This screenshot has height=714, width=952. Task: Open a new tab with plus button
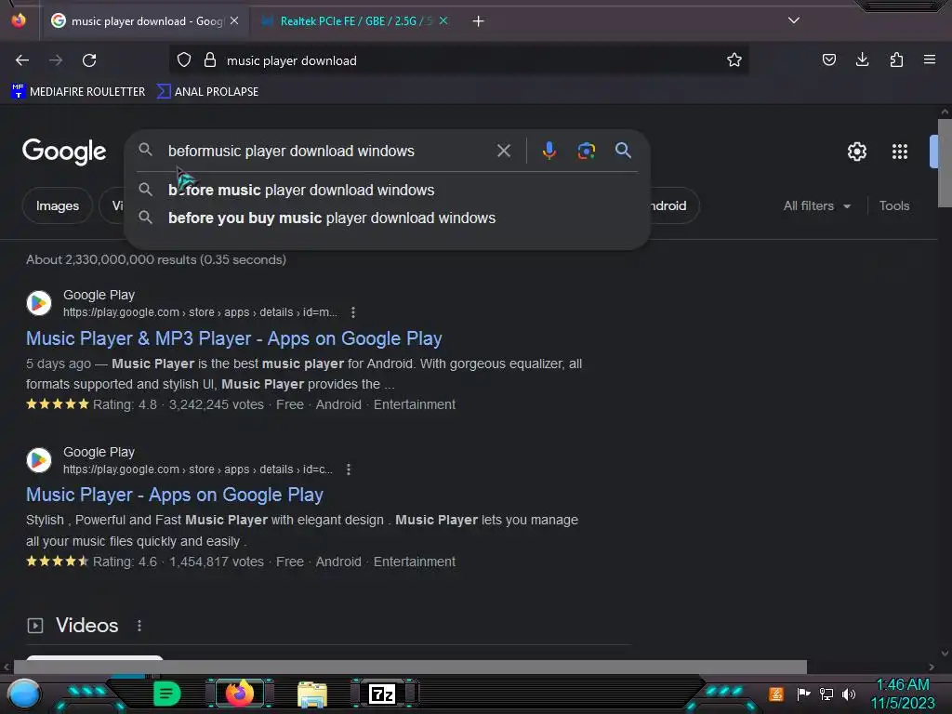point(479,21)
